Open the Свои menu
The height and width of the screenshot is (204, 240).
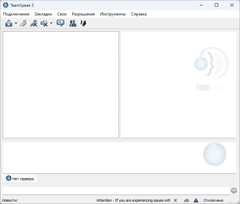tap(62, 14)
